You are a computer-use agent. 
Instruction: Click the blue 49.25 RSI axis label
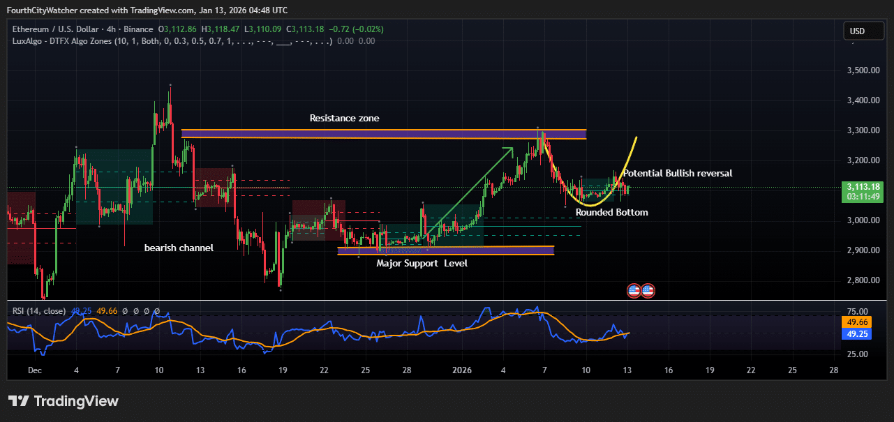856,334
